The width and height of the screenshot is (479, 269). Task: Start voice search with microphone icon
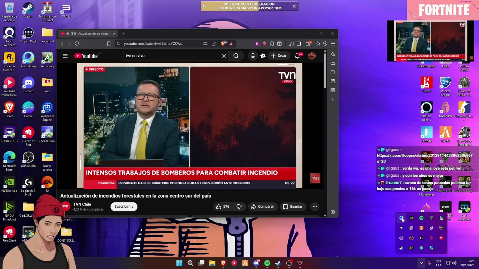point(253,56)
